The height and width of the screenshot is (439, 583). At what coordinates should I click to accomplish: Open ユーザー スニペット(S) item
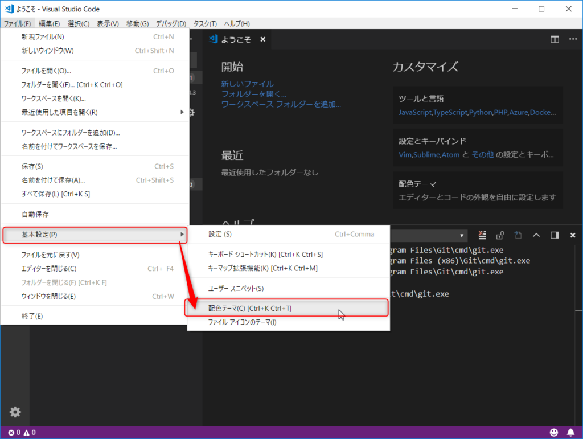click(x=289, y=288)
